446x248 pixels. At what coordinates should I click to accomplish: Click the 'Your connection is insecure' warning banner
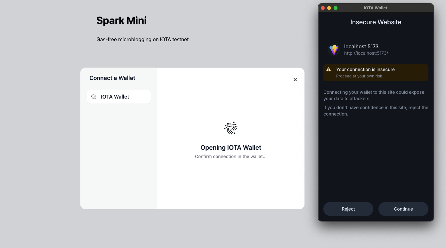pyautogui.click(x=376, y=73)
